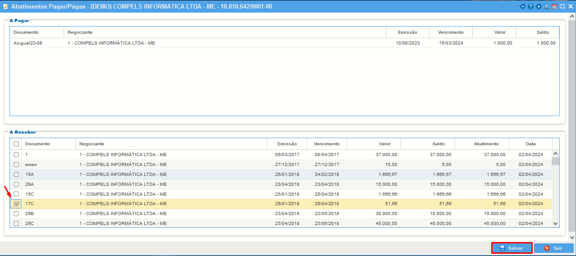576x256 pixels.
Task: Check the box for document 29C
Action: [x=16, y=224]
